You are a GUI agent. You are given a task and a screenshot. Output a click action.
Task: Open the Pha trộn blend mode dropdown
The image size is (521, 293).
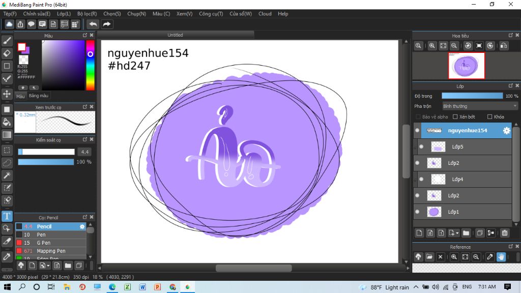(x=480, y=106)
